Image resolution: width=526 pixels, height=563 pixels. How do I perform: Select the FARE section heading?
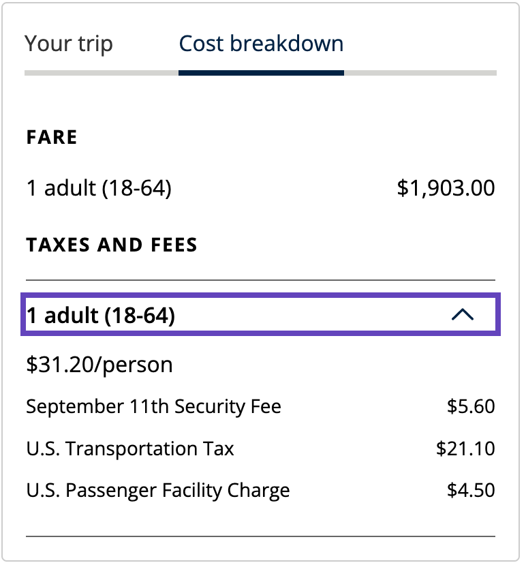52,137
